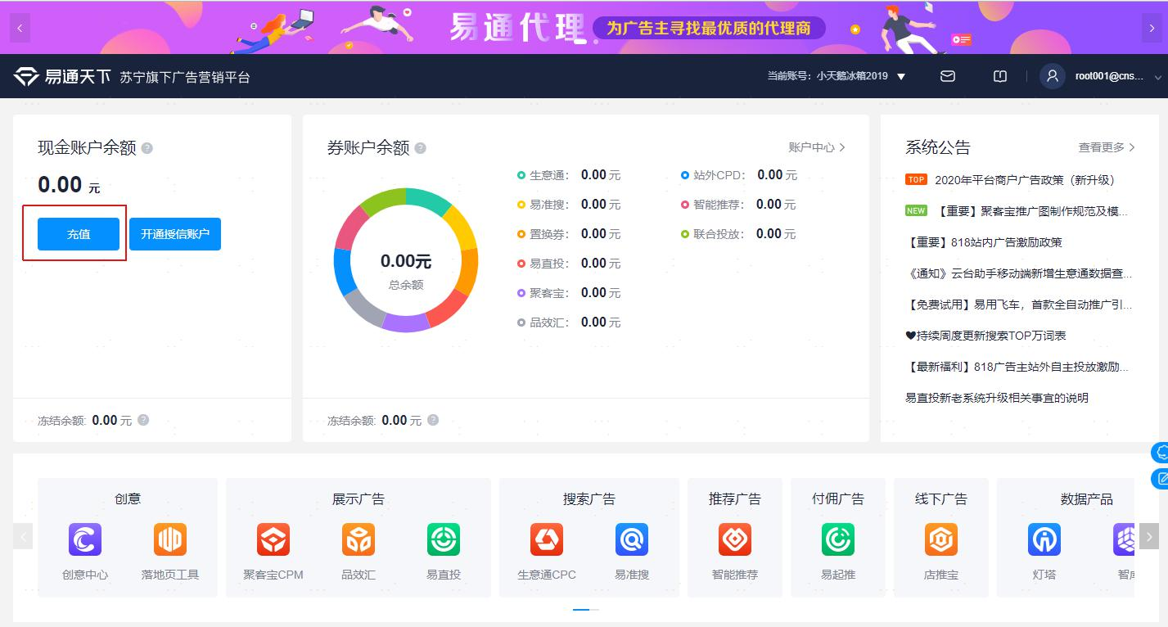Open the 智能推荐 icon
Viewport: 1168px width, 627px height.
(735, 540)
